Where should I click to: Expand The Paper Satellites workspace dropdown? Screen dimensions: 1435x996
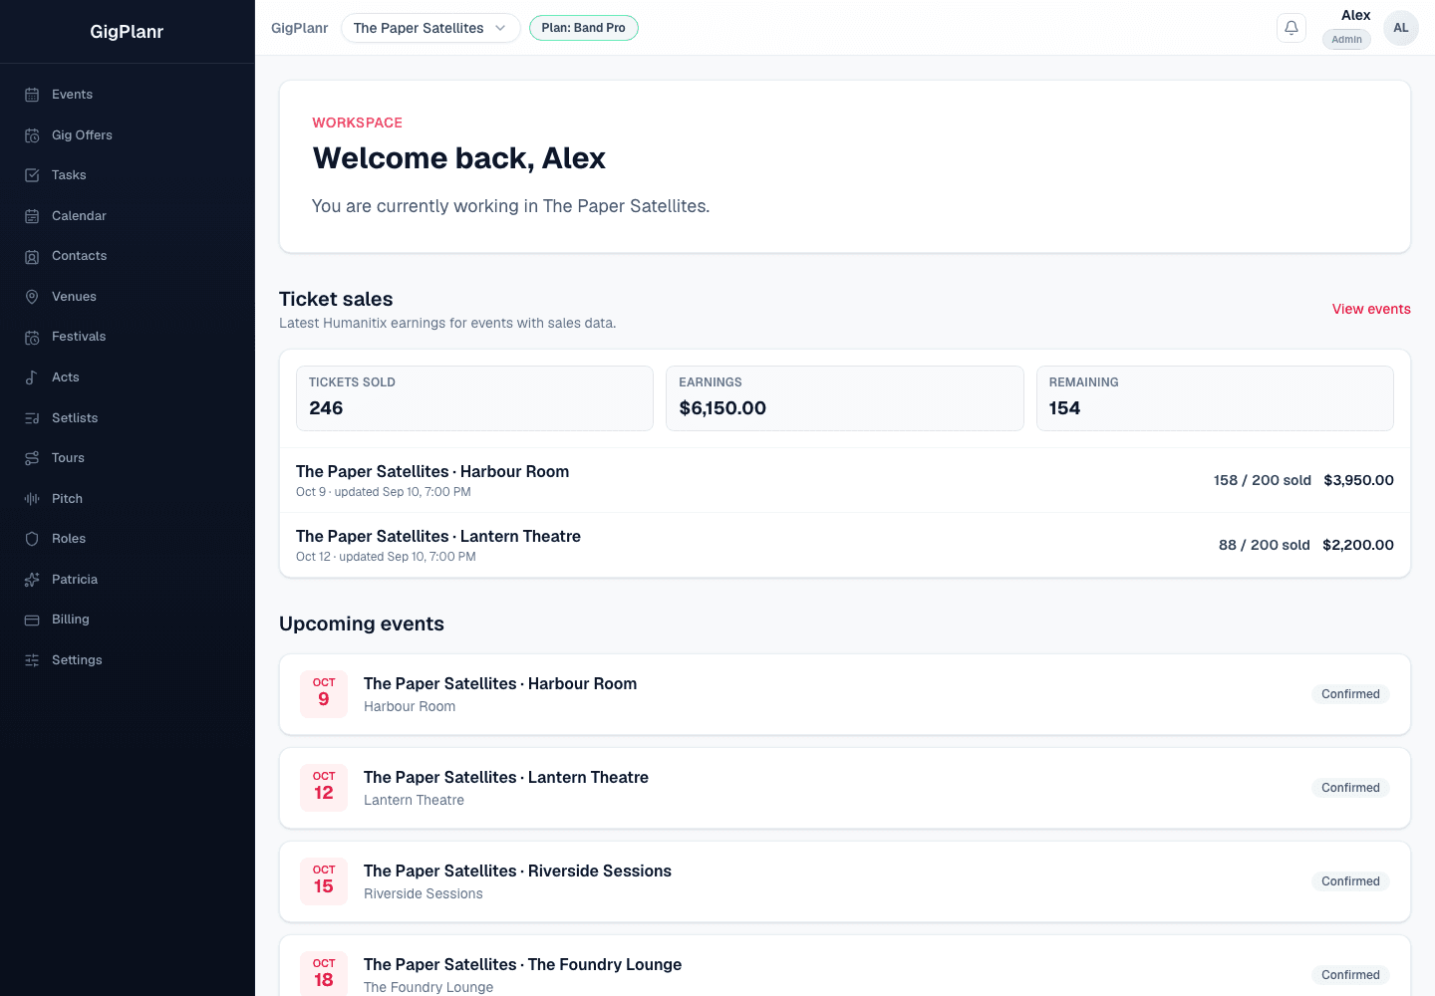pyautogui.click(x=430, y=28)
